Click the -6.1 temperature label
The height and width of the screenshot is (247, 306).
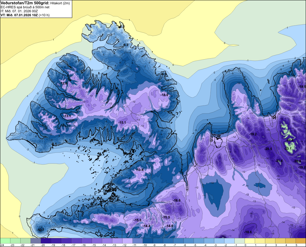pos(54,144)
